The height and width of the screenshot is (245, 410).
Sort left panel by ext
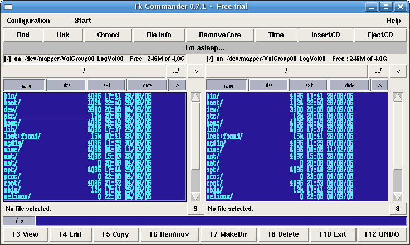tap(106, 85)
